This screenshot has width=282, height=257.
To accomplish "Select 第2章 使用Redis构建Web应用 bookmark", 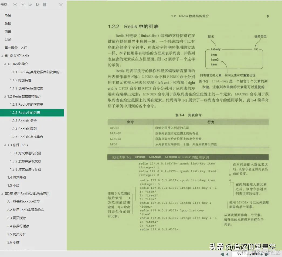I will pyautogui.click(x=27, y=193).
